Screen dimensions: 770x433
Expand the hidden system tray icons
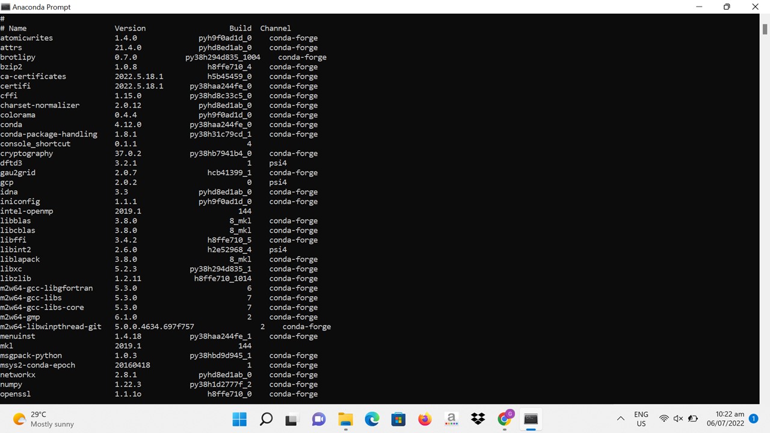621,419
